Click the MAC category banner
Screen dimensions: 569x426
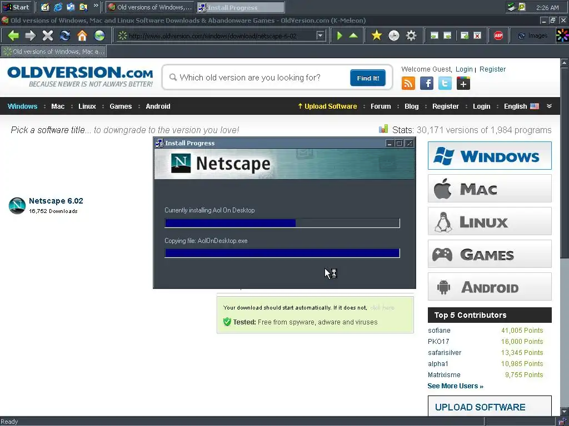point(490,189)
